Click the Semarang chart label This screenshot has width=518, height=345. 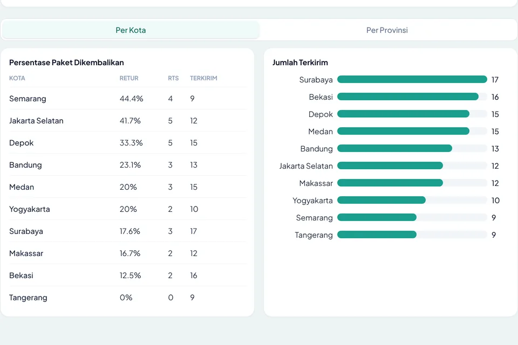314,218
